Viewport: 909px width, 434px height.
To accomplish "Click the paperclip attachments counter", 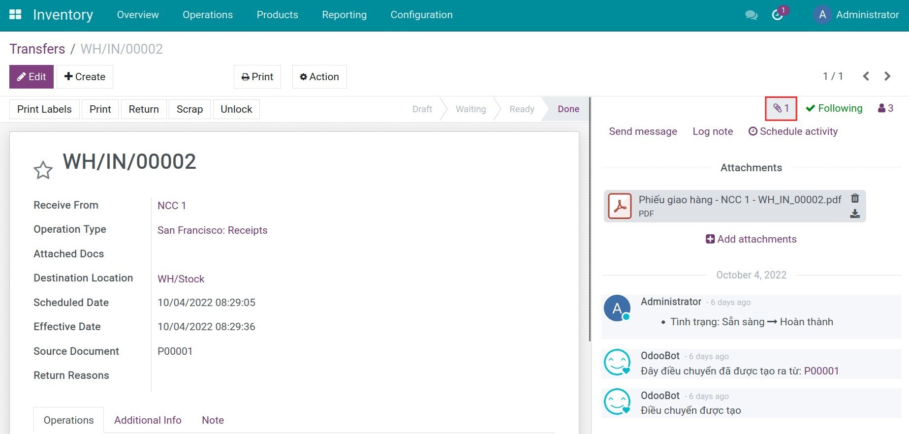I will [781, 108].
